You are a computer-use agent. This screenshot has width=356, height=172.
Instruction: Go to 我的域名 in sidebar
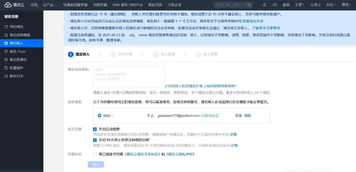pos(16,27)
